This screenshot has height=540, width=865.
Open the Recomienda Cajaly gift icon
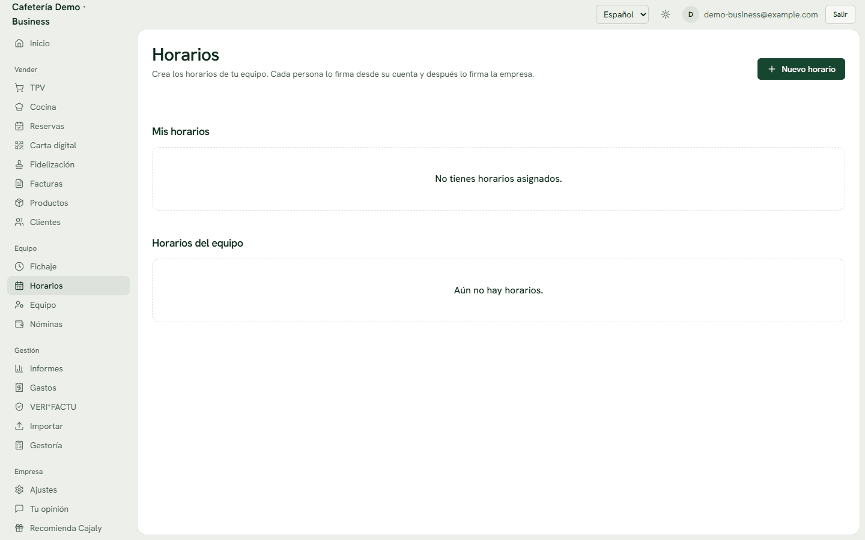[x=19, y=528]
